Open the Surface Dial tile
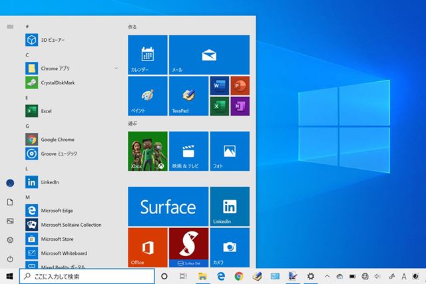Screen dimensions: 426x284 188,247
